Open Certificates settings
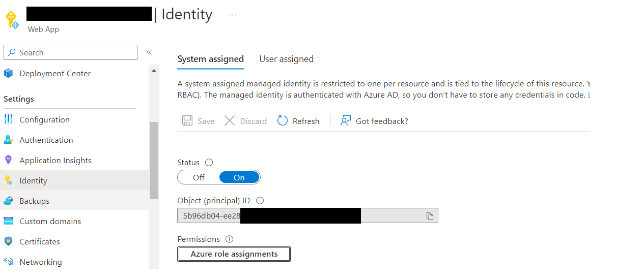 point(40,242)
